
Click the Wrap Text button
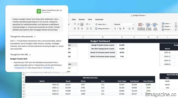pyautogui.click(x=101, y=24)
